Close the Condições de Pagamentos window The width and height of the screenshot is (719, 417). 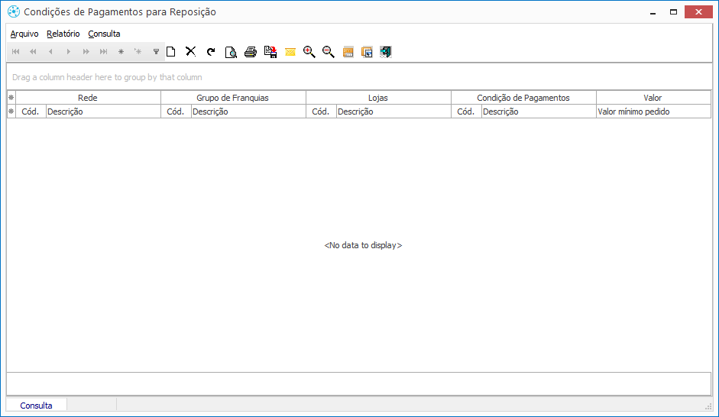point(698,12)
